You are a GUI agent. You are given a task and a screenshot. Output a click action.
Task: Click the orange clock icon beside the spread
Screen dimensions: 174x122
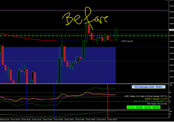166,100
